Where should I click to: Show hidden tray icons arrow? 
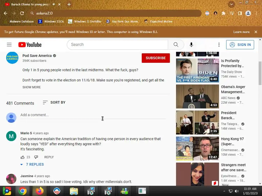point(224,191)
